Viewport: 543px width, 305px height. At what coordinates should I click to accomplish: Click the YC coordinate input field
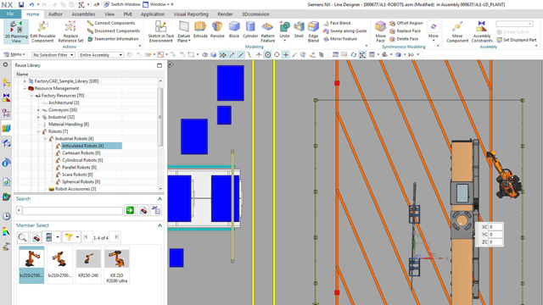(495, 235)
